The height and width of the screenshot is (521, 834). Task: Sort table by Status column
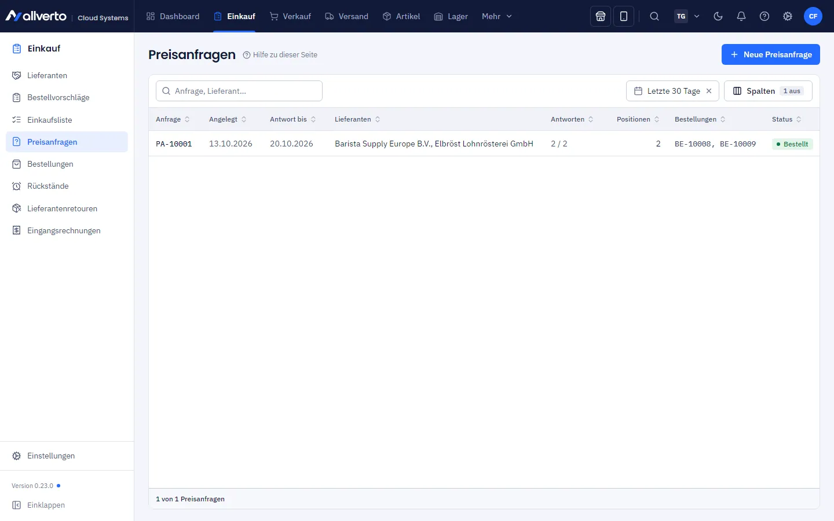(x=787, y=119)
